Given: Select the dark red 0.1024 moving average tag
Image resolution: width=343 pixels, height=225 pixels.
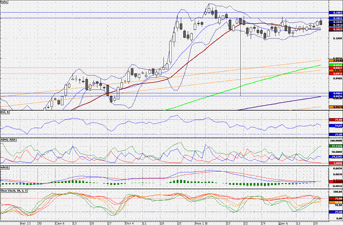Looking at the screenshot, I should tap(336, 29).
